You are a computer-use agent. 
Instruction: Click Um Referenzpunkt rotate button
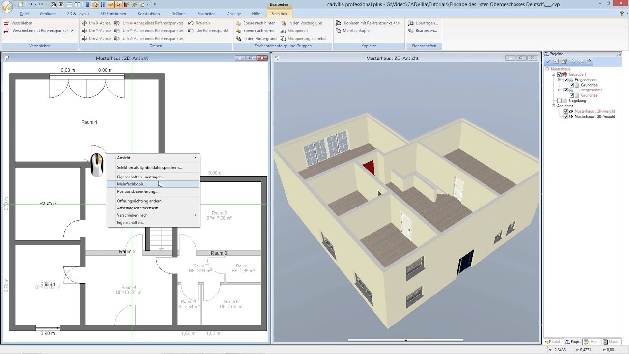(x=208, y=31)
